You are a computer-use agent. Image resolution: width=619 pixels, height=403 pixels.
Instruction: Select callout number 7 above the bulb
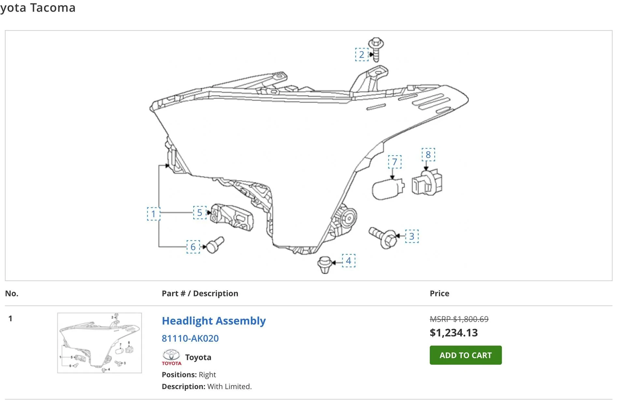395,162
